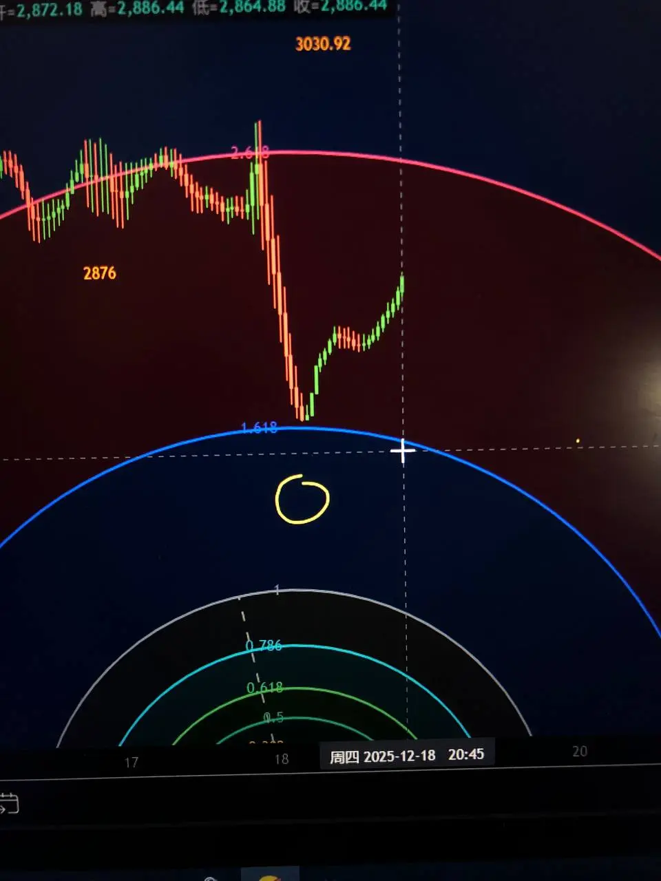This screenshot has height=881, width=661.
Task: Click date 17 on the time axis
Action: click(132, 762)
